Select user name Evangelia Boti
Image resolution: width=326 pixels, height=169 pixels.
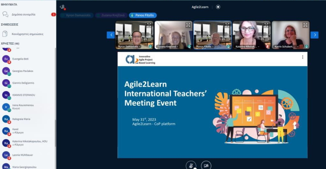pyautogui.click(x=21, y=59)
